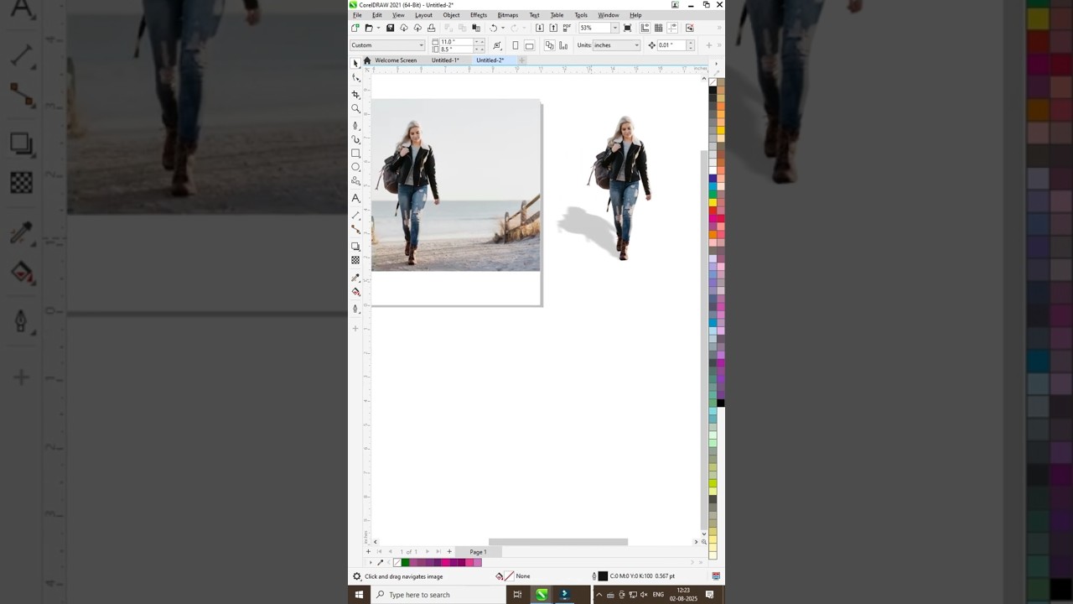Viewport: 1073px width, 604px height.
Task: Pick the Artistic Media tool
Action: tap(355, 139)
